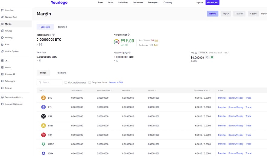The image size is (267, 156).
Task: Click Borrow/Repay in the ETH row
Action: [x=236, y=107]
